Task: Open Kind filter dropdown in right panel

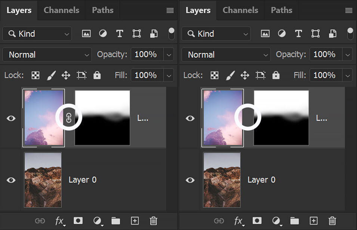Action: (x=216, y=34)
